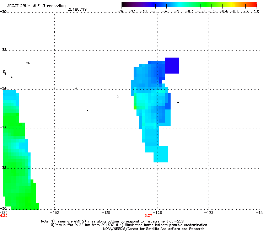The image size is (263, 231).
Task: Click the 'ASCAT 25KM MLE-3 ascending' title
Action: pyautogui.click(x=36, y=6)
